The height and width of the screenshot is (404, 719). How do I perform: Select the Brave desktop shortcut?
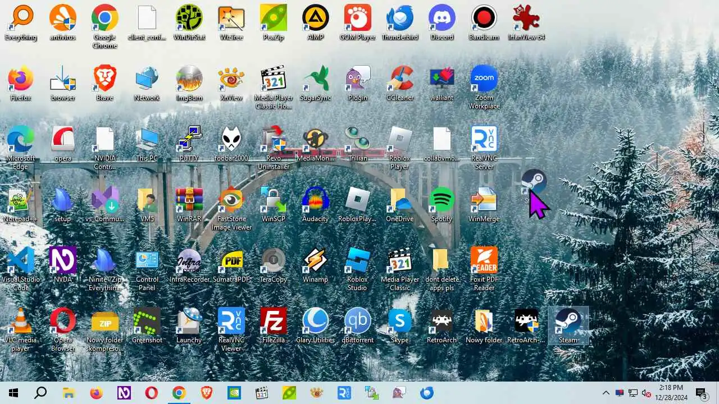coord(105,83)
